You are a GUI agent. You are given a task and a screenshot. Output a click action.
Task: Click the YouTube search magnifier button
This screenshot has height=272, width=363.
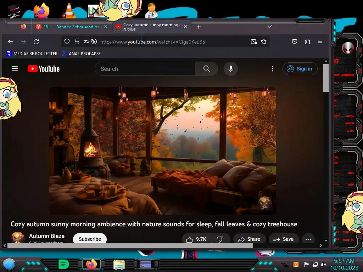tap(207, 69)
